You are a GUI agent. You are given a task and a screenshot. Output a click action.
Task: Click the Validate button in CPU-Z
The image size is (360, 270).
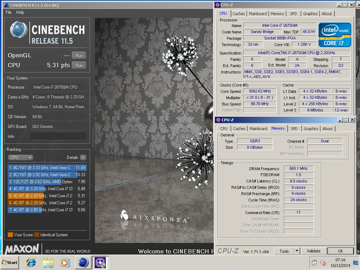click(x=314, y=251)
